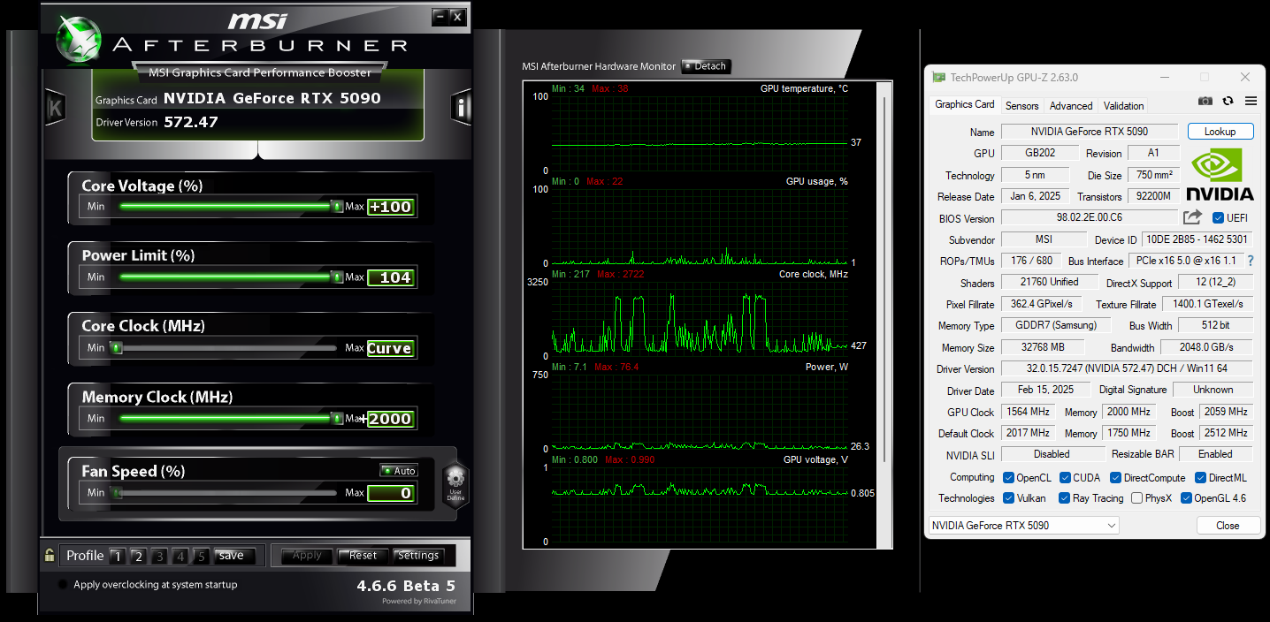Click the Bandwidth 2048.0 GB/s field
The height and width of the screenshot is (622, 1270).
coord(1206,347)
